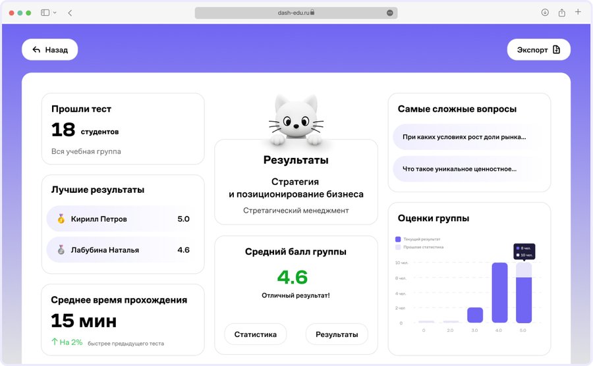This screenshot has width=593, height=366.
Task: Click the gold medal icon
Action: [x=61, y=219]
